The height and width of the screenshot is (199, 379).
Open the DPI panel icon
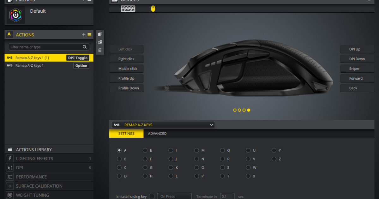click(x=9, y=167)
